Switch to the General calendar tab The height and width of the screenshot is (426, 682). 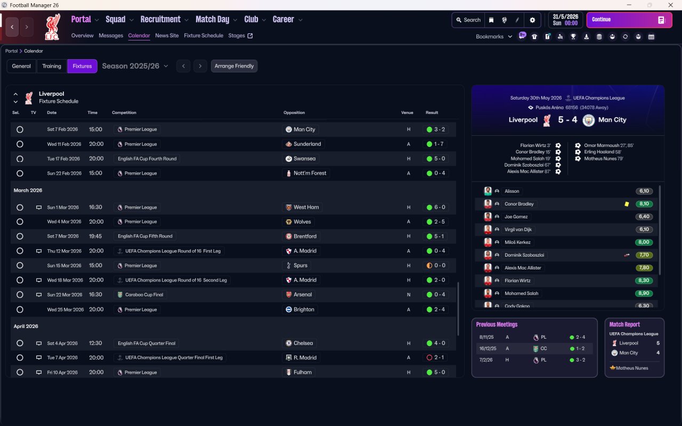point(21,66)
